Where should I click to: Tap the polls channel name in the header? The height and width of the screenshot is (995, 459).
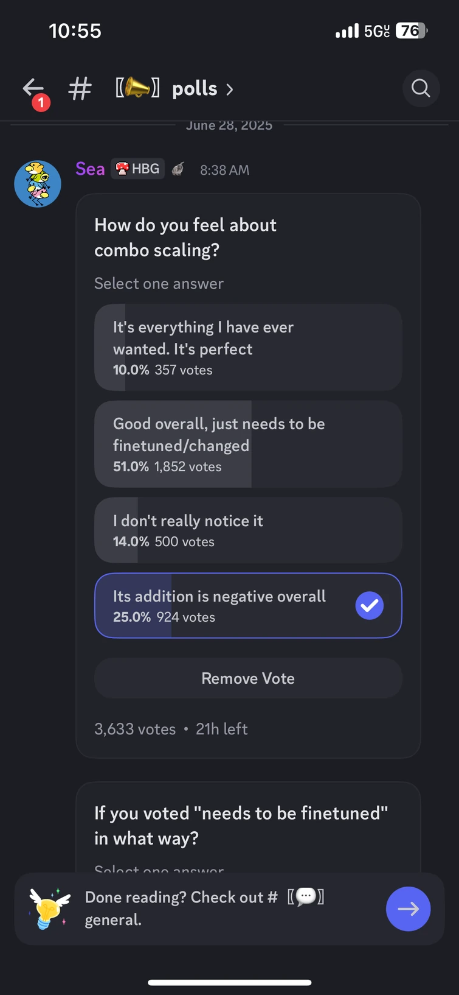pos(194,88)
